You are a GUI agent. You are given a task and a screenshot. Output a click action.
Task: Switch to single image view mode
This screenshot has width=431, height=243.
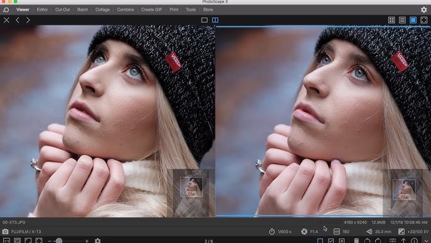204,20
